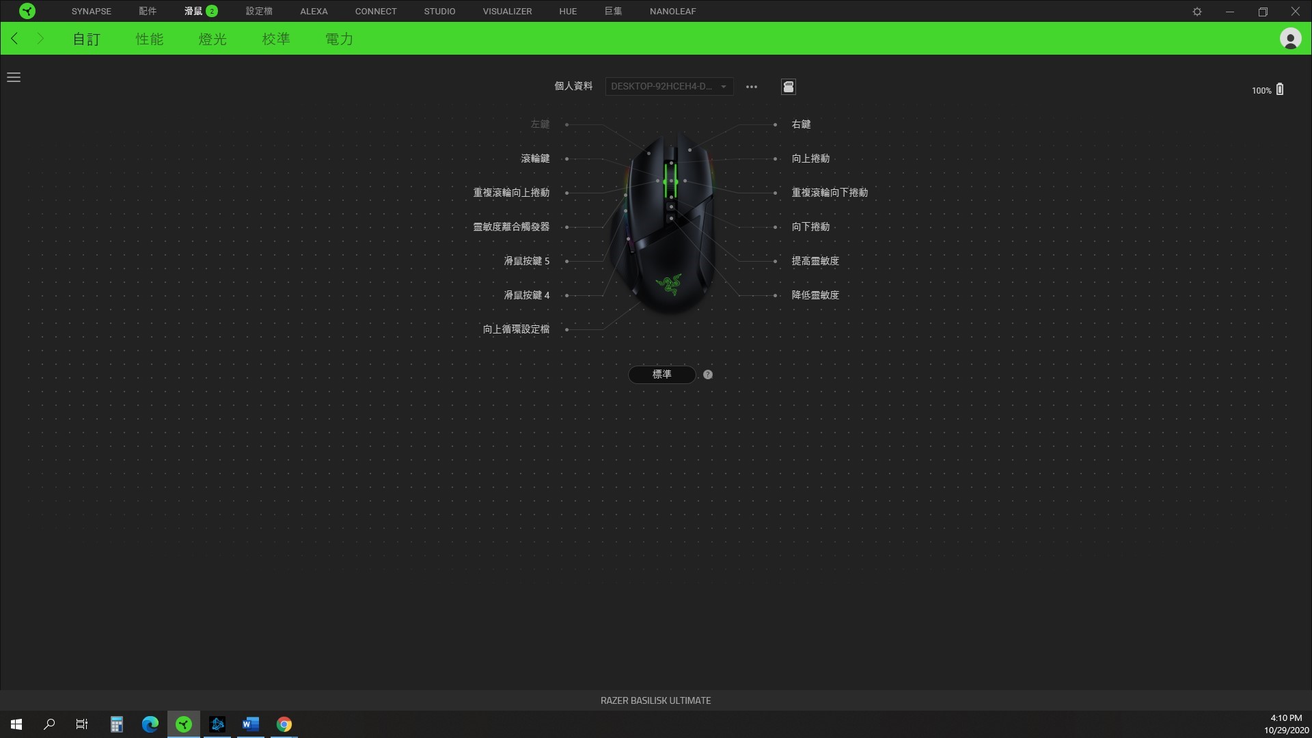Click the help question mark icon

tap(708, 374)
